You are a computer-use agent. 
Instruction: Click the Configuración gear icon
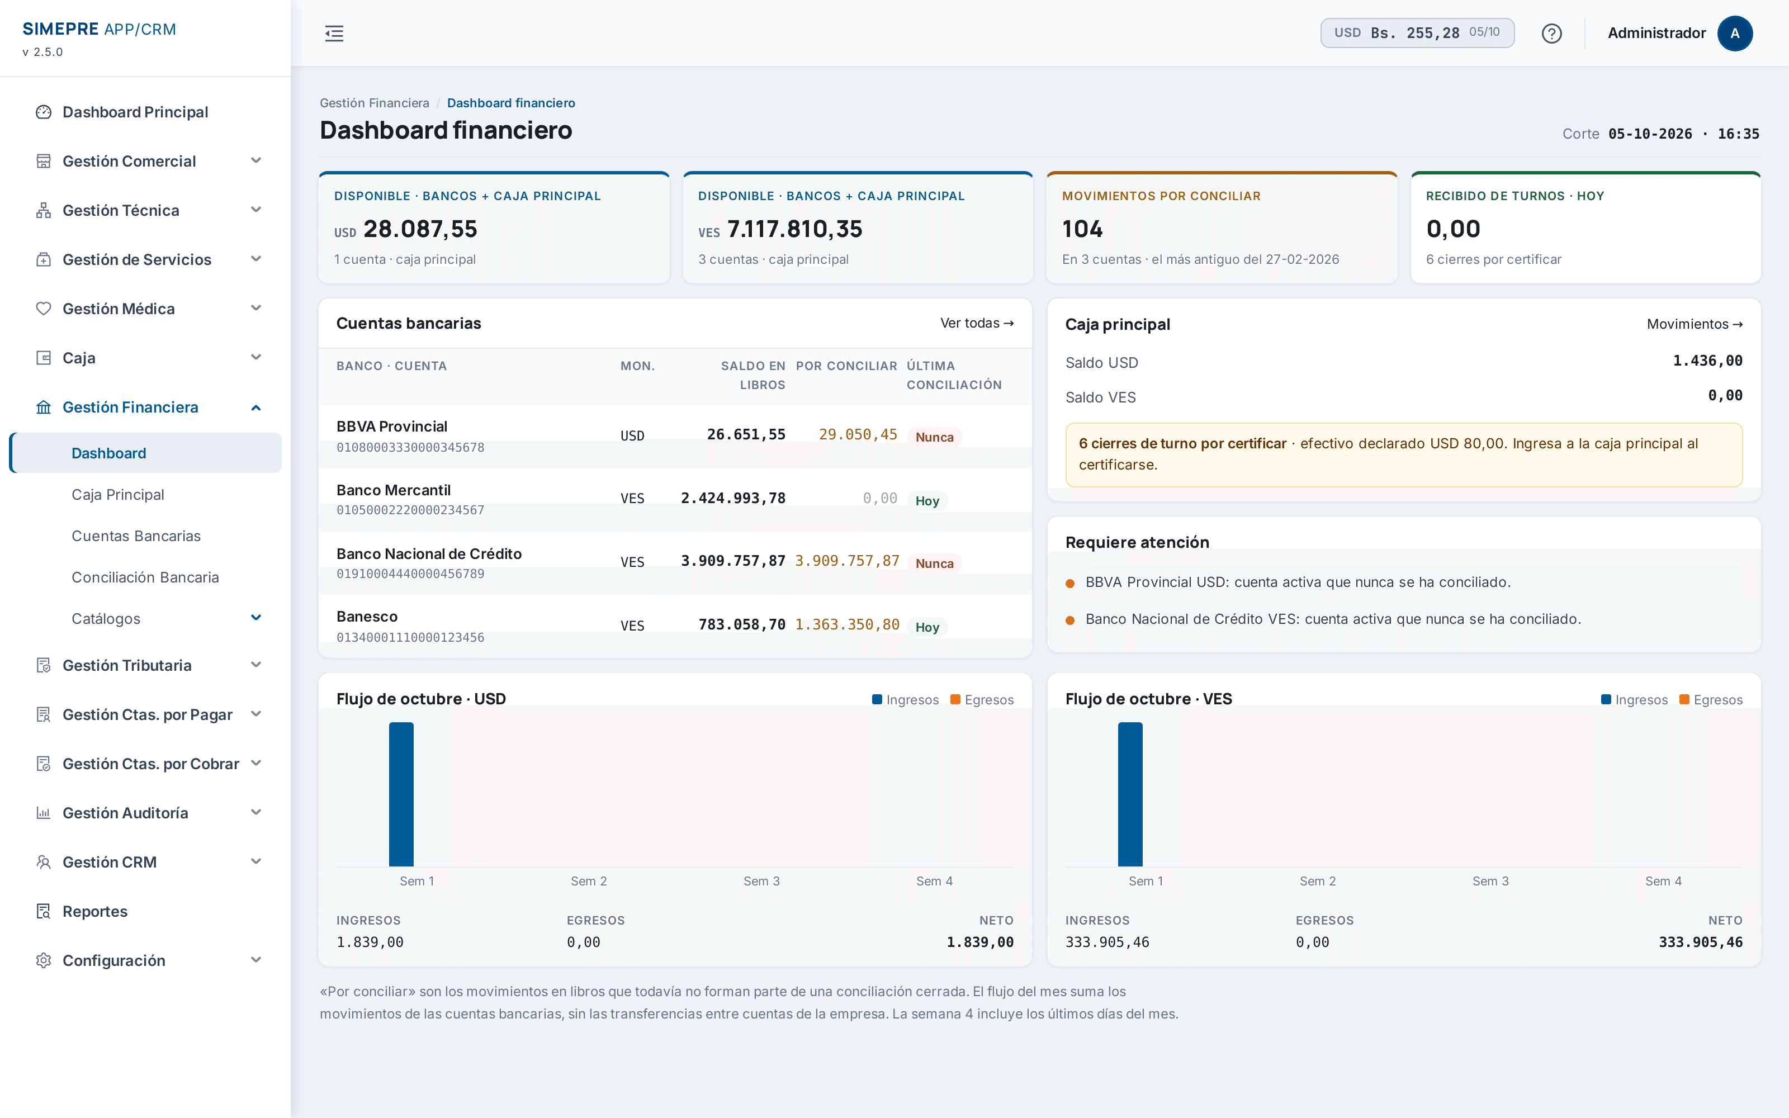point(44,960)
